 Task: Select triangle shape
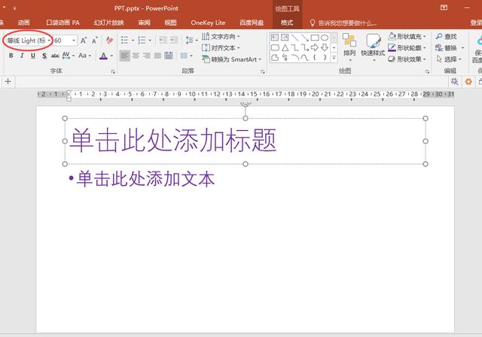coord(285,47)
